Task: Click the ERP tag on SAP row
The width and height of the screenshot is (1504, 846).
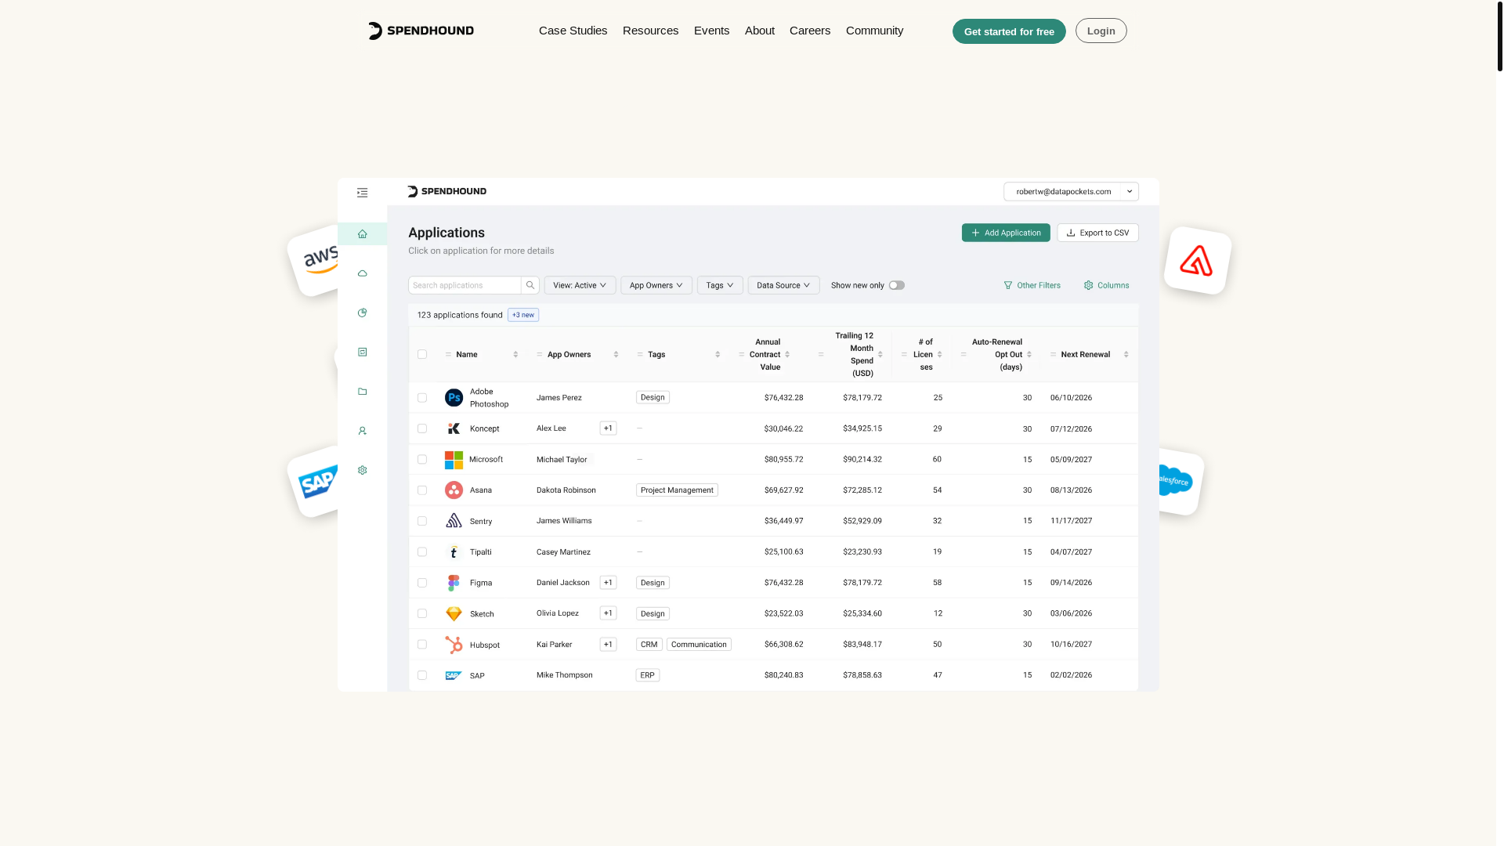Action: (x=647, y=675)
